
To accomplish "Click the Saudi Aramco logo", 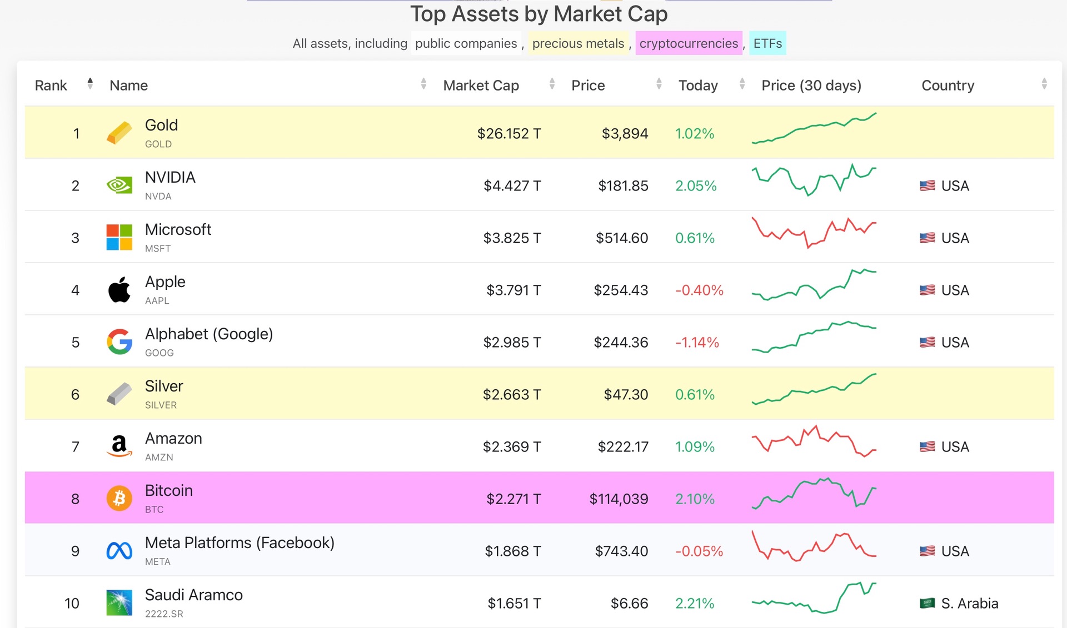I will (119, 603).
